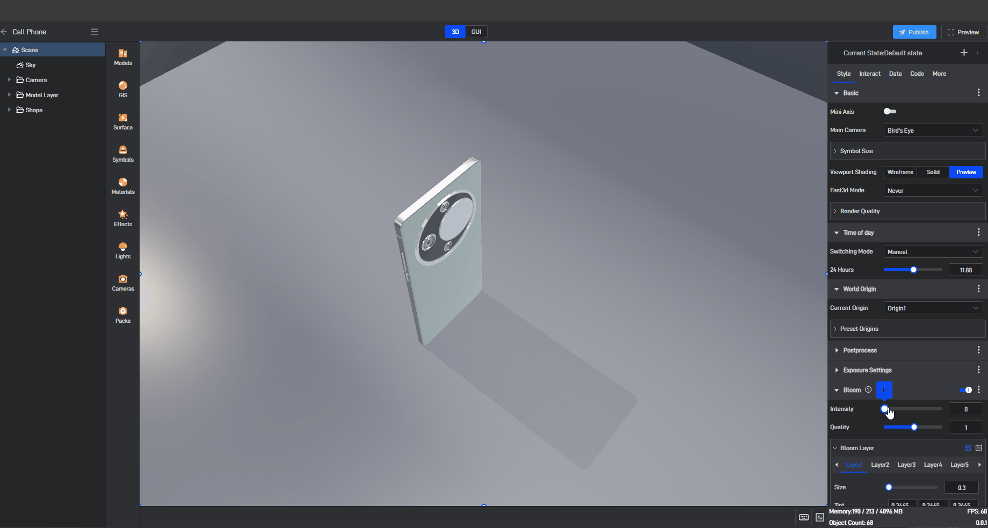The image size is (988, 528).
Task: Switch to the Interact tab
Action: (x=869, y=74)
